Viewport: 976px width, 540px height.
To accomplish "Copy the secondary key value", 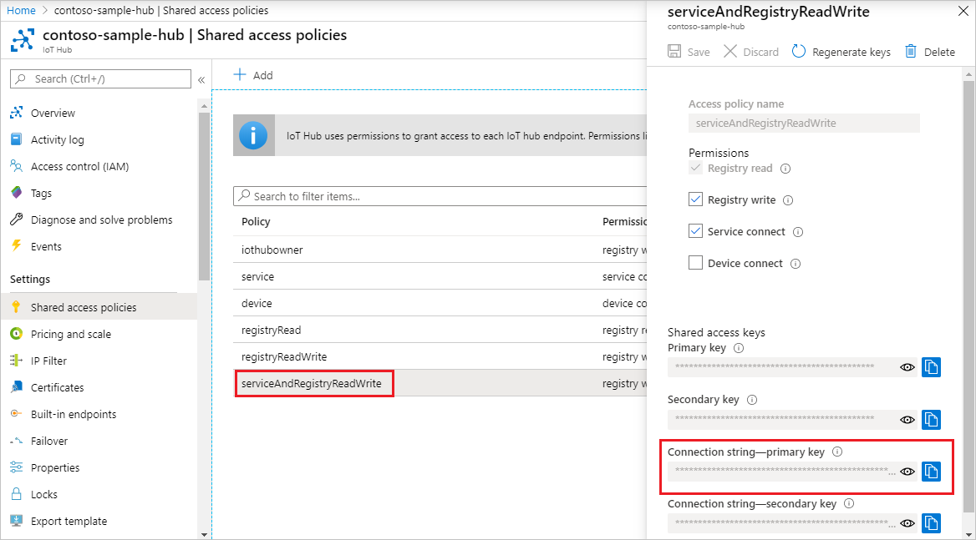I will (931, 419).
